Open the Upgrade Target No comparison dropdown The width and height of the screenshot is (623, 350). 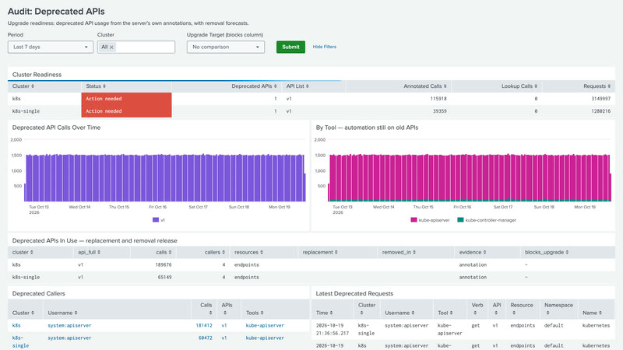226,47
